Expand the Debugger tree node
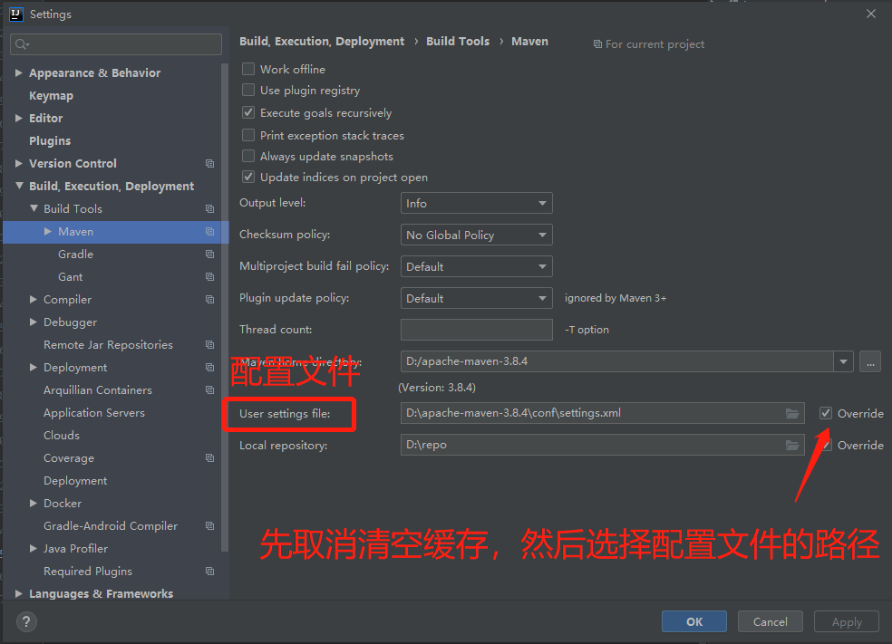The width and height of the screenshot is (892, 644). click(34, 322)
